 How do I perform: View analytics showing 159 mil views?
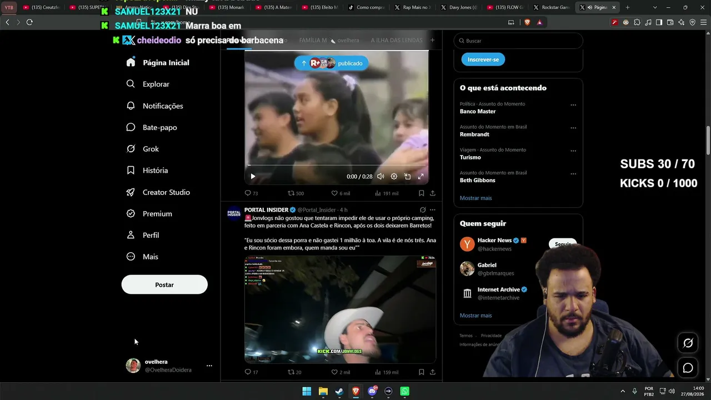pos(387,372)
